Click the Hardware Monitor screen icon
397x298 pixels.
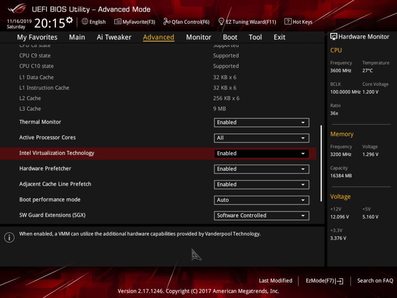(334, 37)
